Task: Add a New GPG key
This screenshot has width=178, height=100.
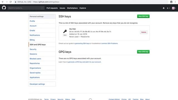Action: (x=143, y=52)
